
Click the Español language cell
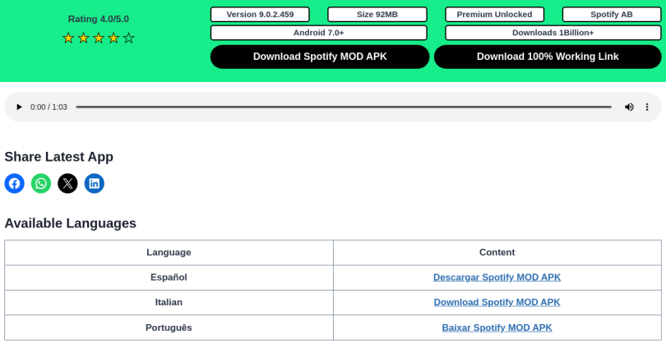pyautogui.click(x=169, y=277)
